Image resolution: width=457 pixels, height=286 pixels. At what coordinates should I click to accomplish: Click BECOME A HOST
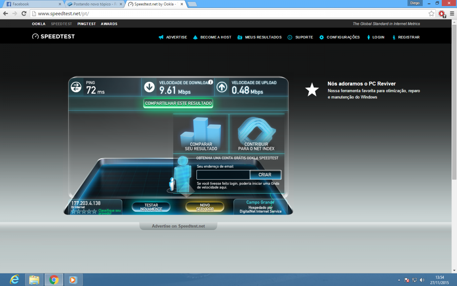[212, 37]
